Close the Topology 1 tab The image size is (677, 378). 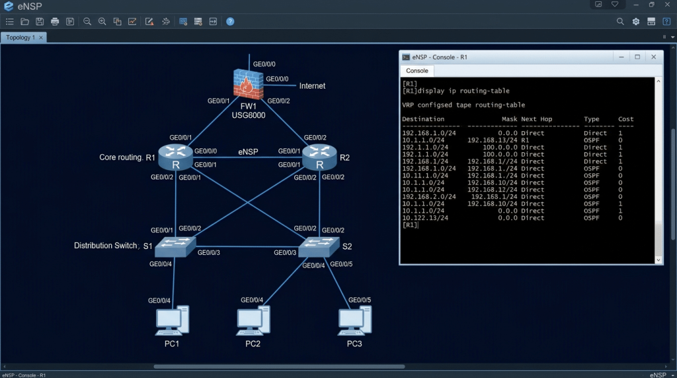41,38
